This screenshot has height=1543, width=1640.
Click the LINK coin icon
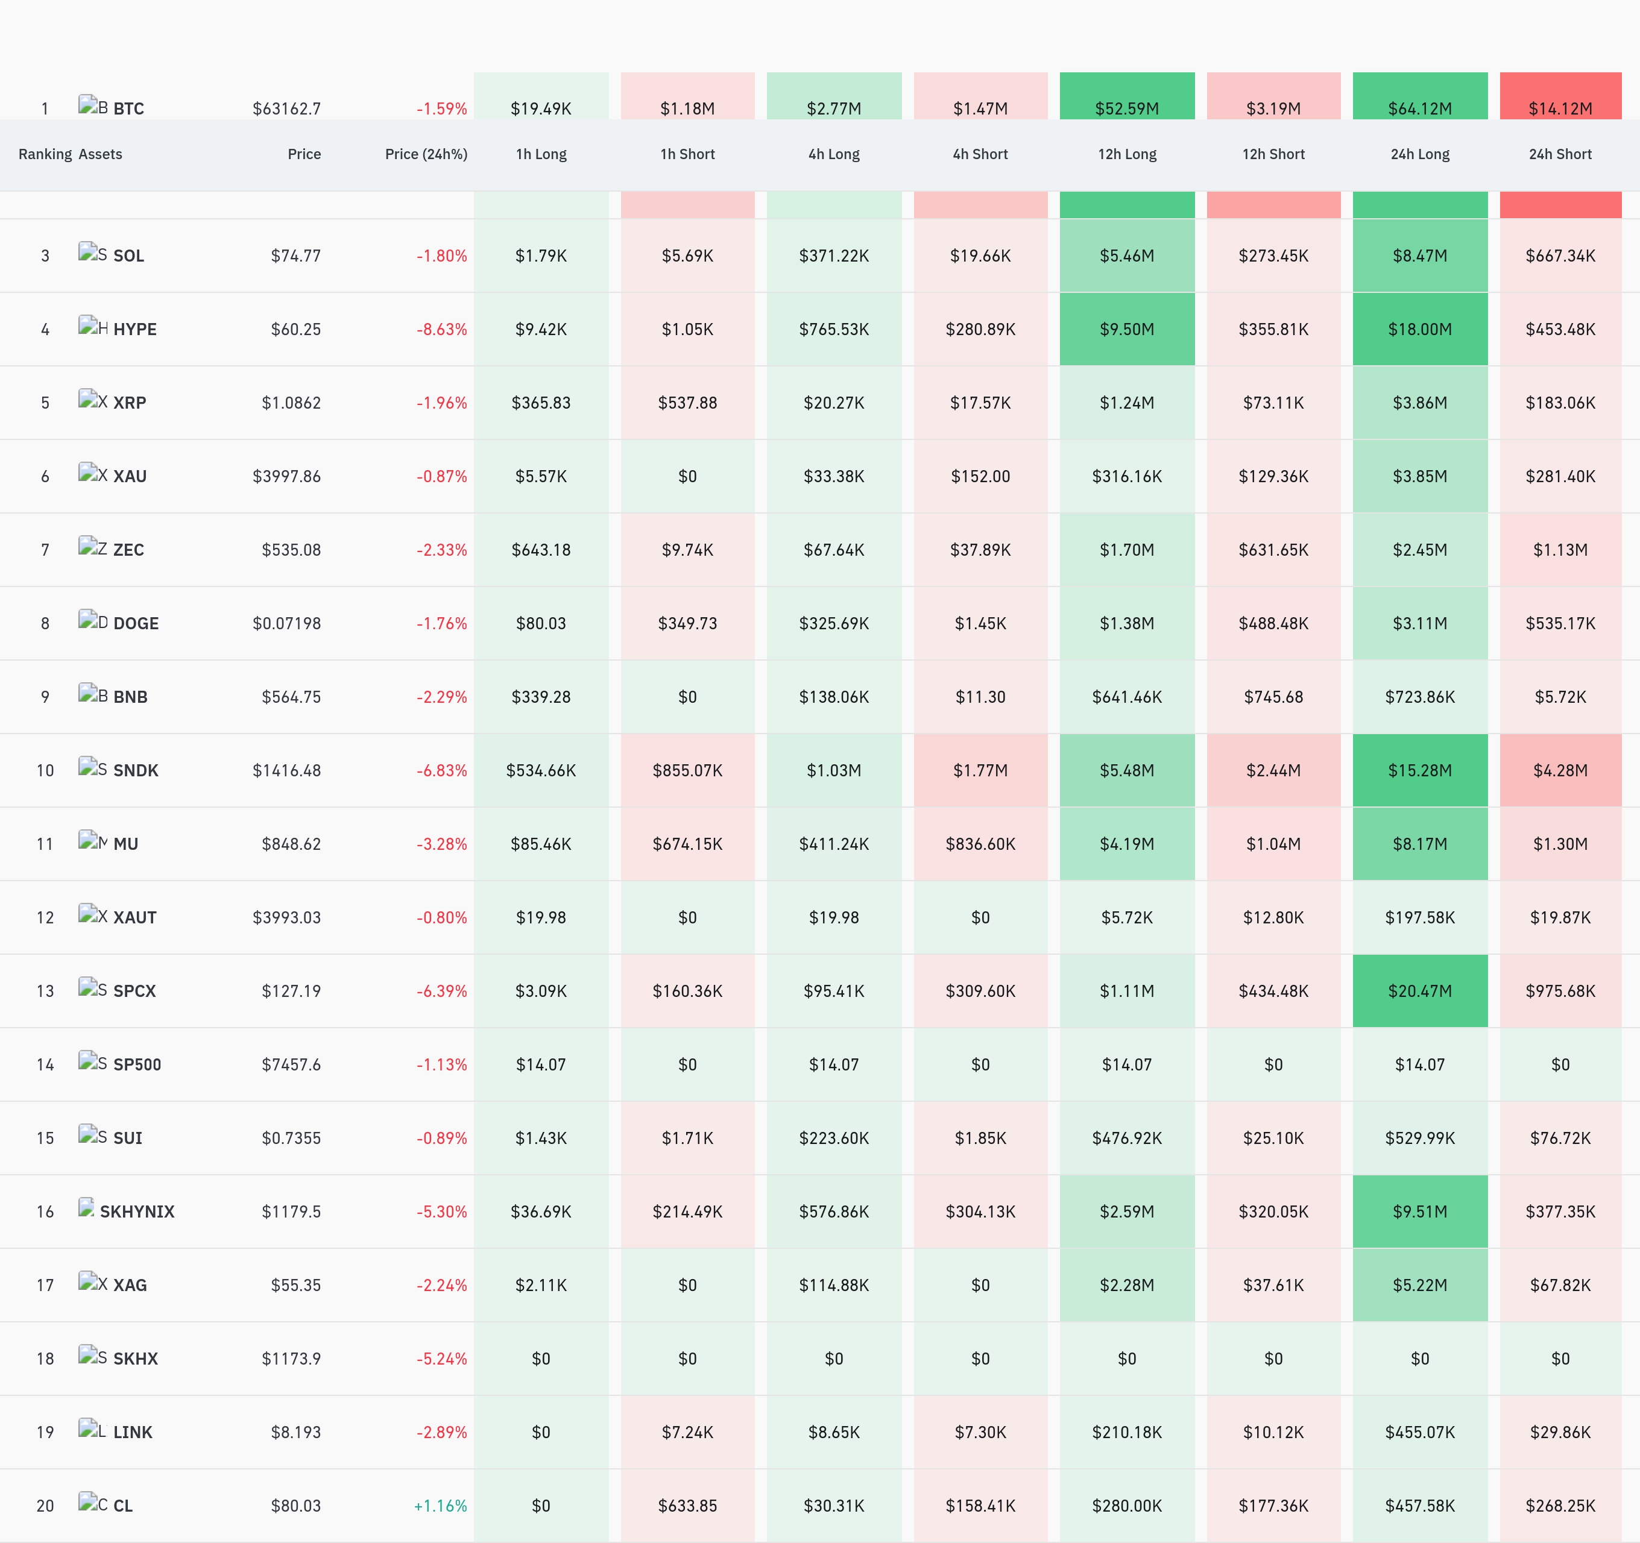[x=93, y=1428]
